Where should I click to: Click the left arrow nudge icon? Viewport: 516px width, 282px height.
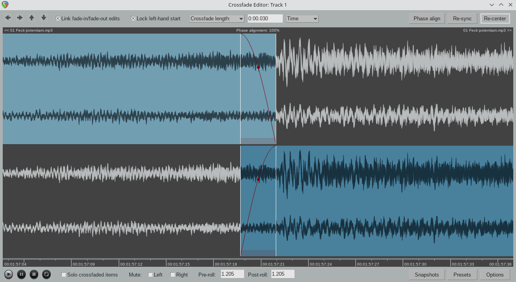8,18
